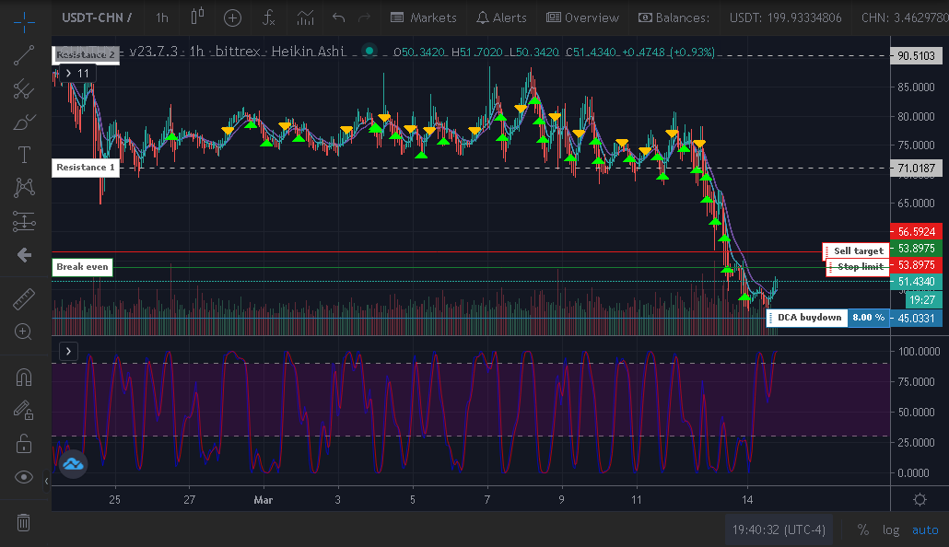Open the Balances panel
The width and height of the screenshot is (949, 547).
[674, 17]
